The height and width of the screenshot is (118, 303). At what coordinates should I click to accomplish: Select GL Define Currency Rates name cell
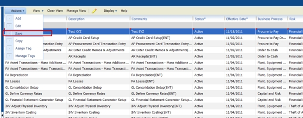point(35,94)
